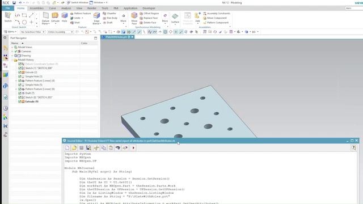Open the Entire Assembly scope dropdown

(61, 32)
